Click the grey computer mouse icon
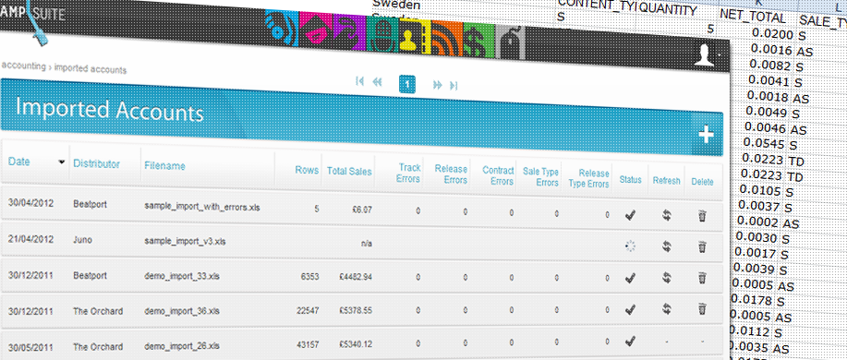The height and width of the screenshot is (360, 847). (x=510, y=42)
